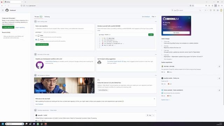Click the repository name input field
This screenshot has width=224, height=126.
tap(68, 32)
